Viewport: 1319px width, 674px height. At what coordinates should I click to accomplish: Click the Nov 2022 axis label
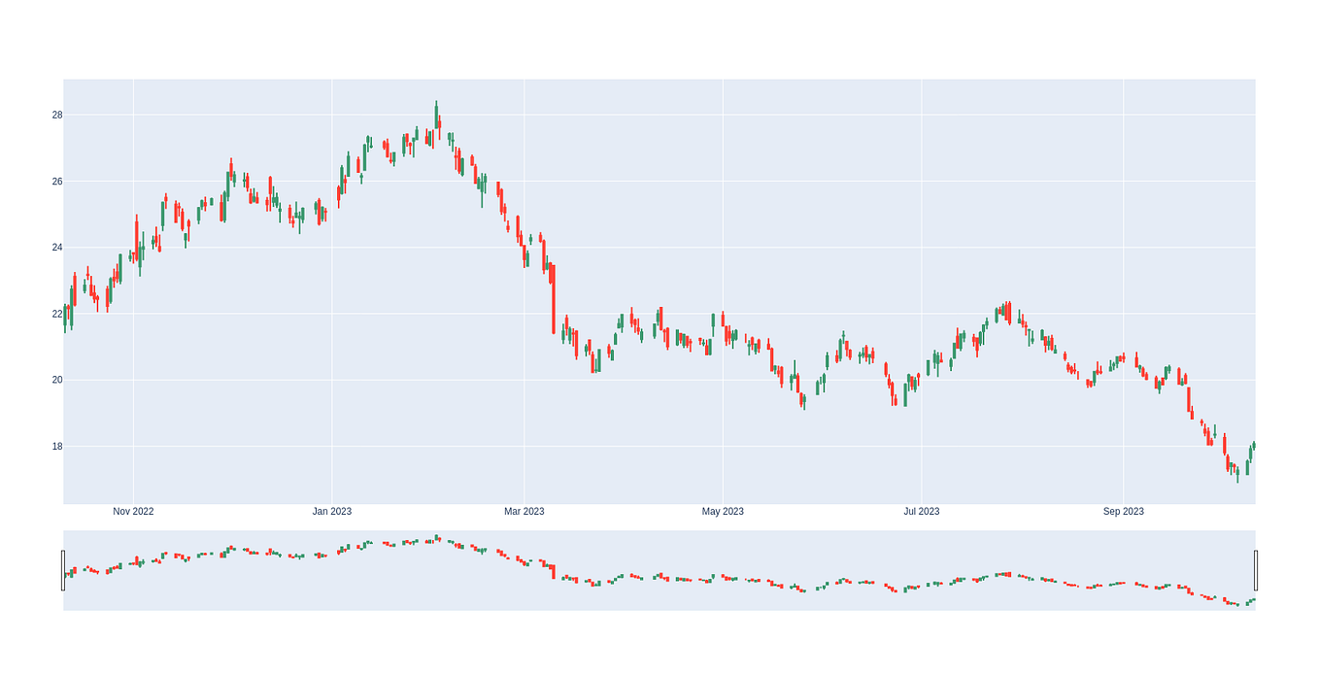pos(134,511)
